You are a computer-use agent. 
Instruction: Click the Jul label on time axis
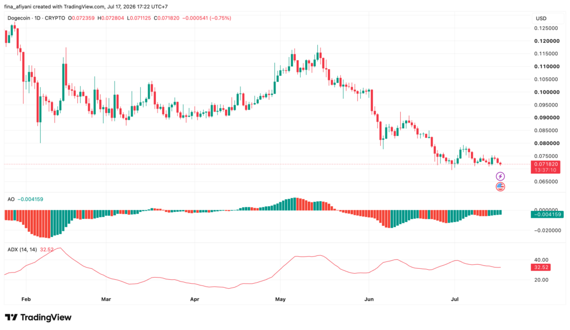coord(455,299)
